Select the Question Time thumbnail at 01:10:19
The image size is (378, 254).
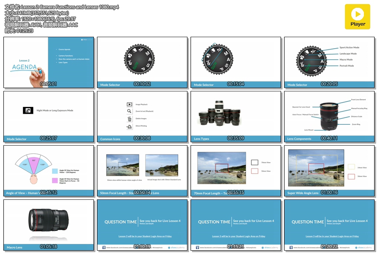[142, 225]
